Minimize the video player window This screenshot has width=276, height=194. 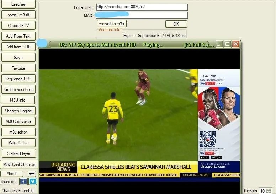(219, 44)
